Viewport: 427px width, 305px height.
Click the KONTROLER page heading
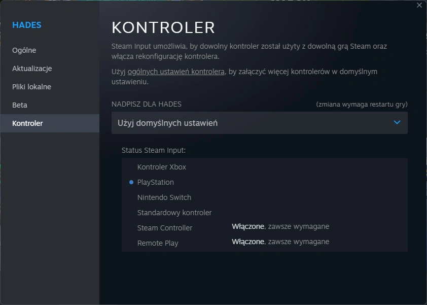tap(163, 27)
